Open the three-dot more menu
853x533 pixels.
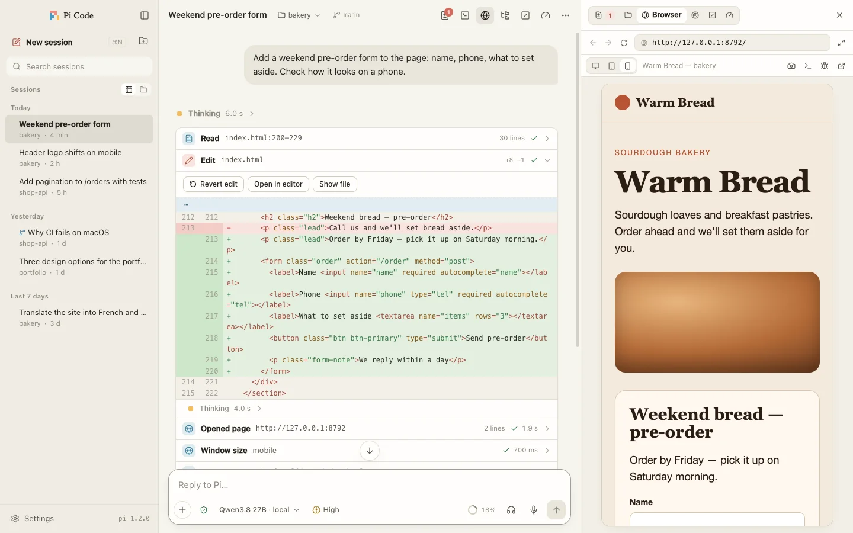[x=566, y=15]
